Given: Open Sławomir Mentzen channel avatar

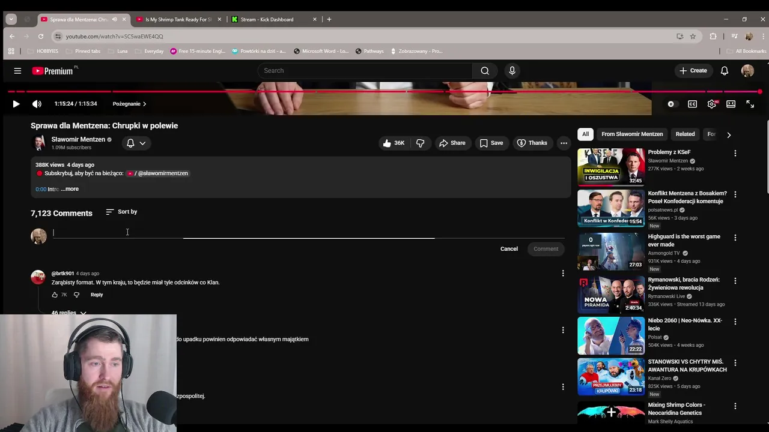Looking at the screenshot, I should coord(39,143).
